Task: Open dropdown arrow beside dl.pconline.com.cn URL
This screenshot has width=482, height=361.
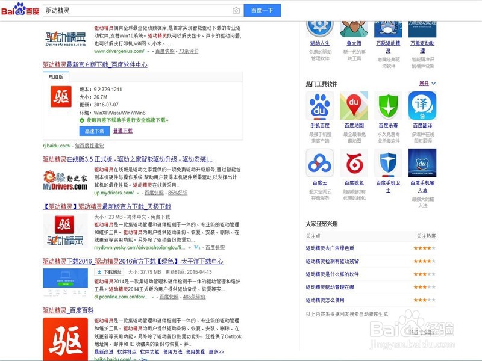Action: point(152,297)
